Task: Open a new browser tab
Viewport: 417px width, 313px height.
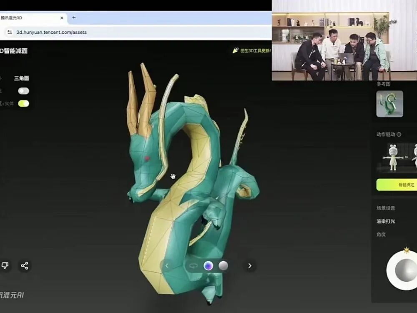Action: point(74,18)
